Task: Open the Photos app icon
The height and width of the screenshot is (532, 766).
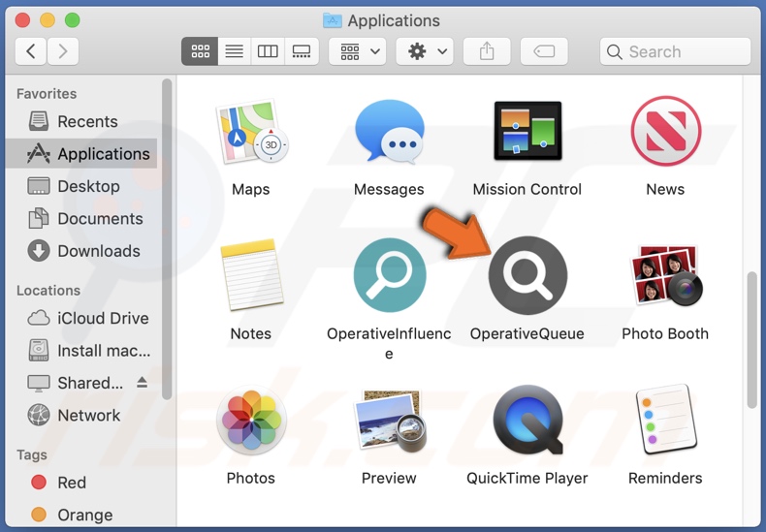Action: click(251, 420)
